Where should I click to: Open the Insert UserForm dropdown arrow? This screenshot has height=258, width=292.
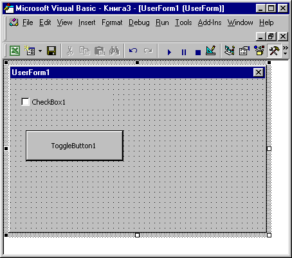pyautogui.click(x=41, y=51)
